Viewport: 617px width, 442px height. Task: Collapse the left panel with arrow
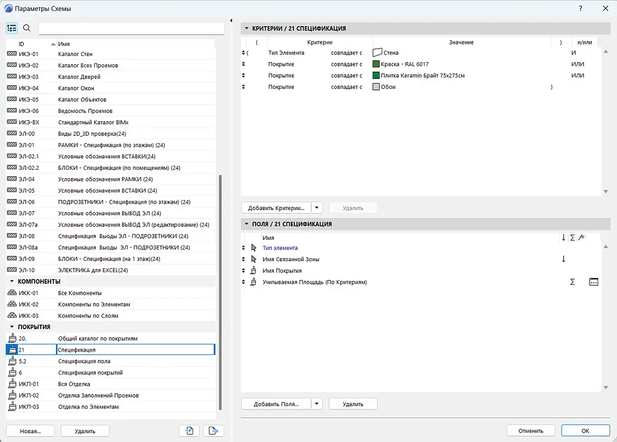pyautogui.click(x=231, y=20)
